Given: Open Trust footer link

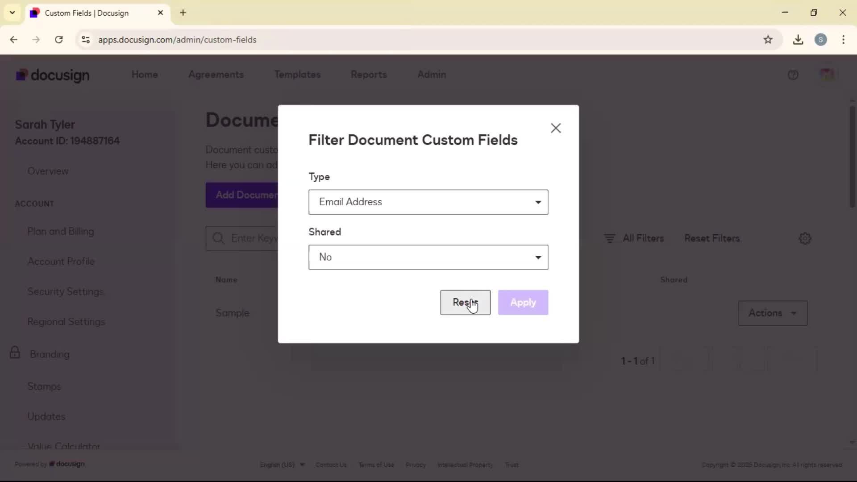Looking at the screenshot, I should click(512, 465).
